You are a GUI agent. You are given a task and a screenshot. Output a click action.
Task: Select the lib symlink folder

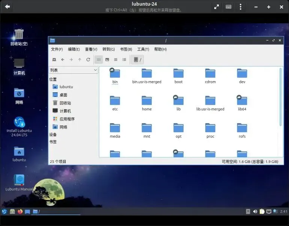pos(178,103)
